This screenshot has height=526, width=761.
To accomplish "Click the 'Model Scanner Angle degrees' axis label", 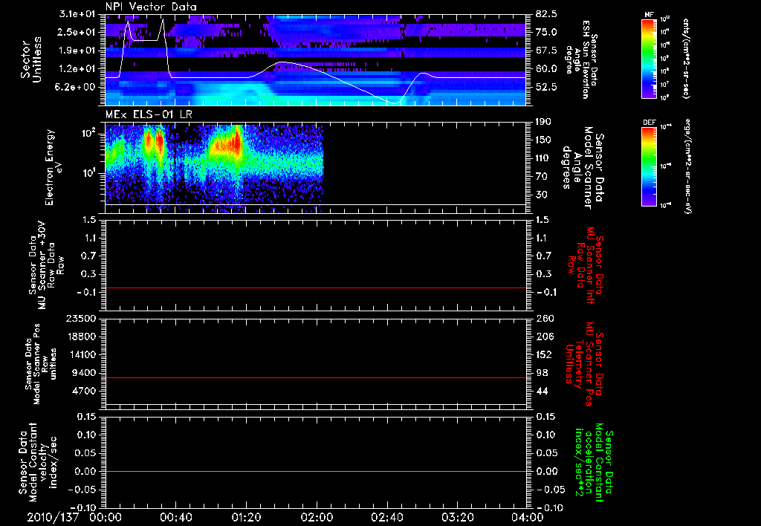I will (583, 167).
